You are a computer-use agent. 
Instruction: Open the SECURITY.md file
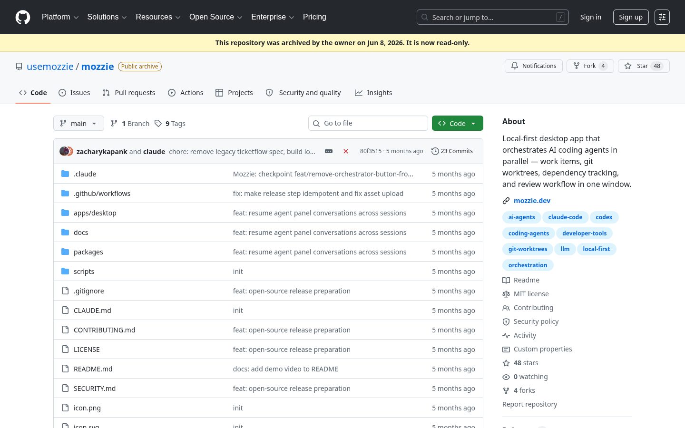click(95, 389)
